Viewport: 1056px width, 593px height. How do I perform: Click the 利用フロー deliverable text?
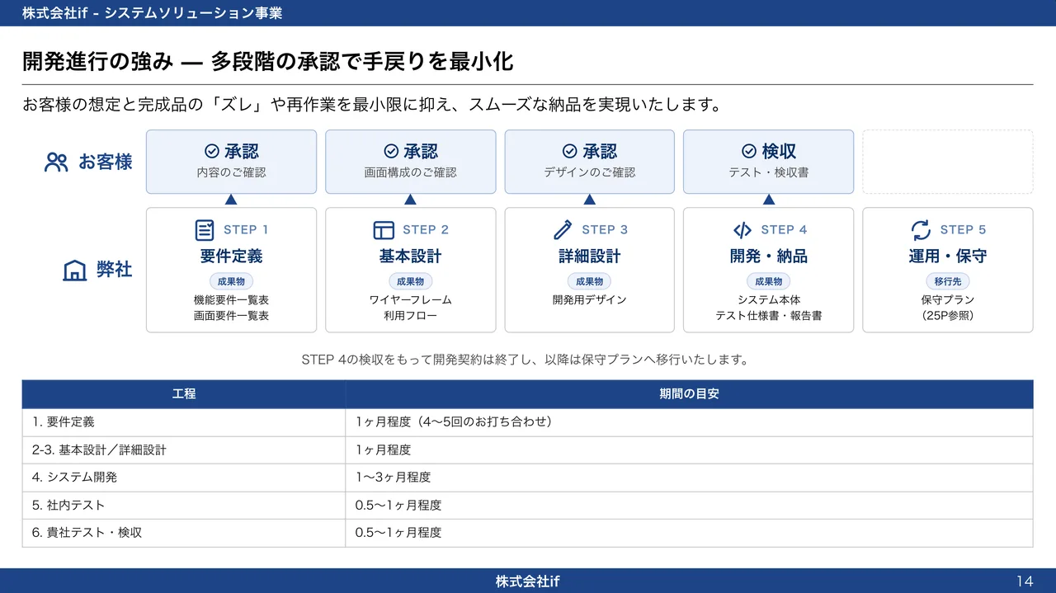tap(410, 316)
